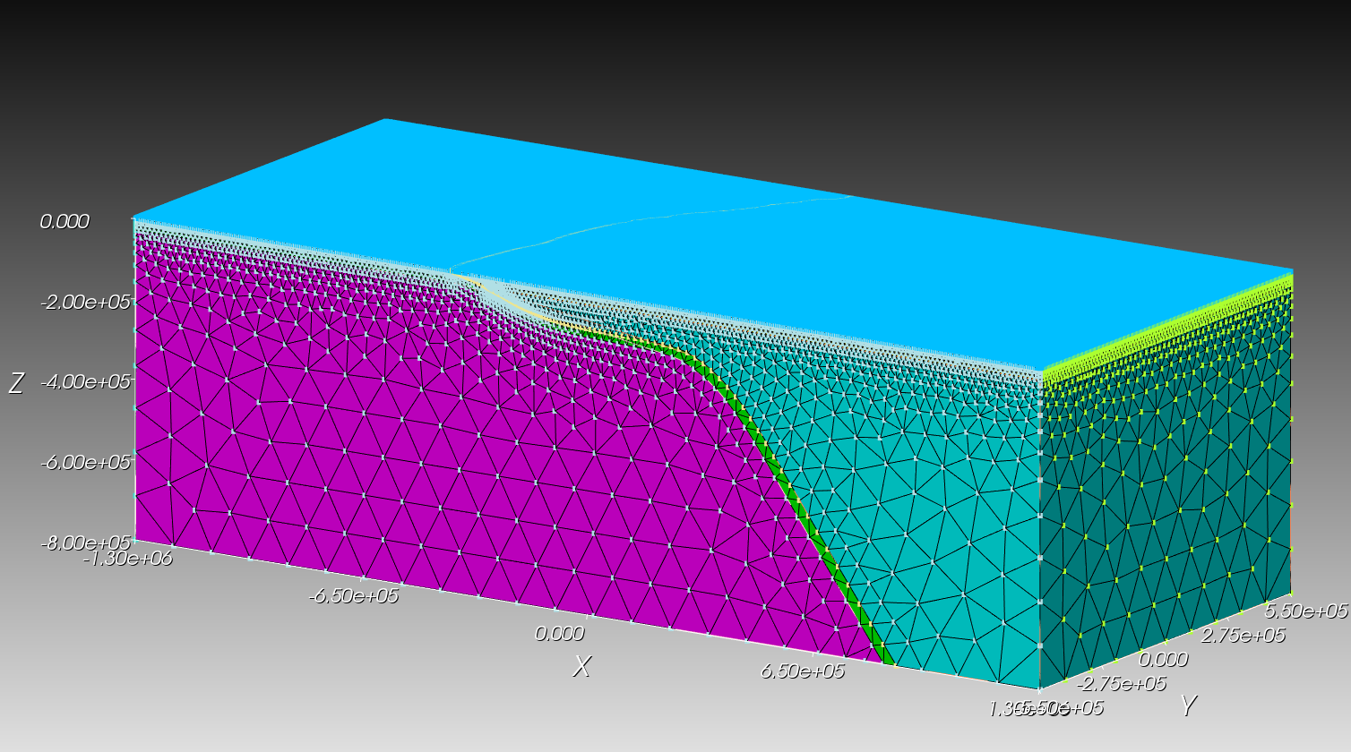
Task: Select the -8.00e+05 Z axis tick label
Action: (x=86, y=543)
